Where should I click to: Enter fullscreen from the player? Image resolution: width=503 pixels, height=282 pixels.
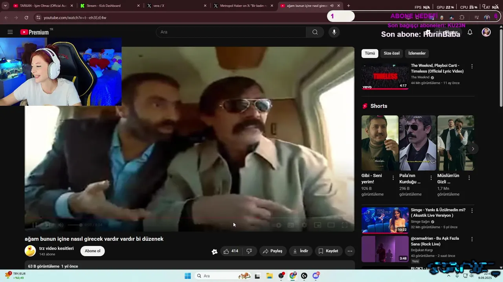coord(344,225)
